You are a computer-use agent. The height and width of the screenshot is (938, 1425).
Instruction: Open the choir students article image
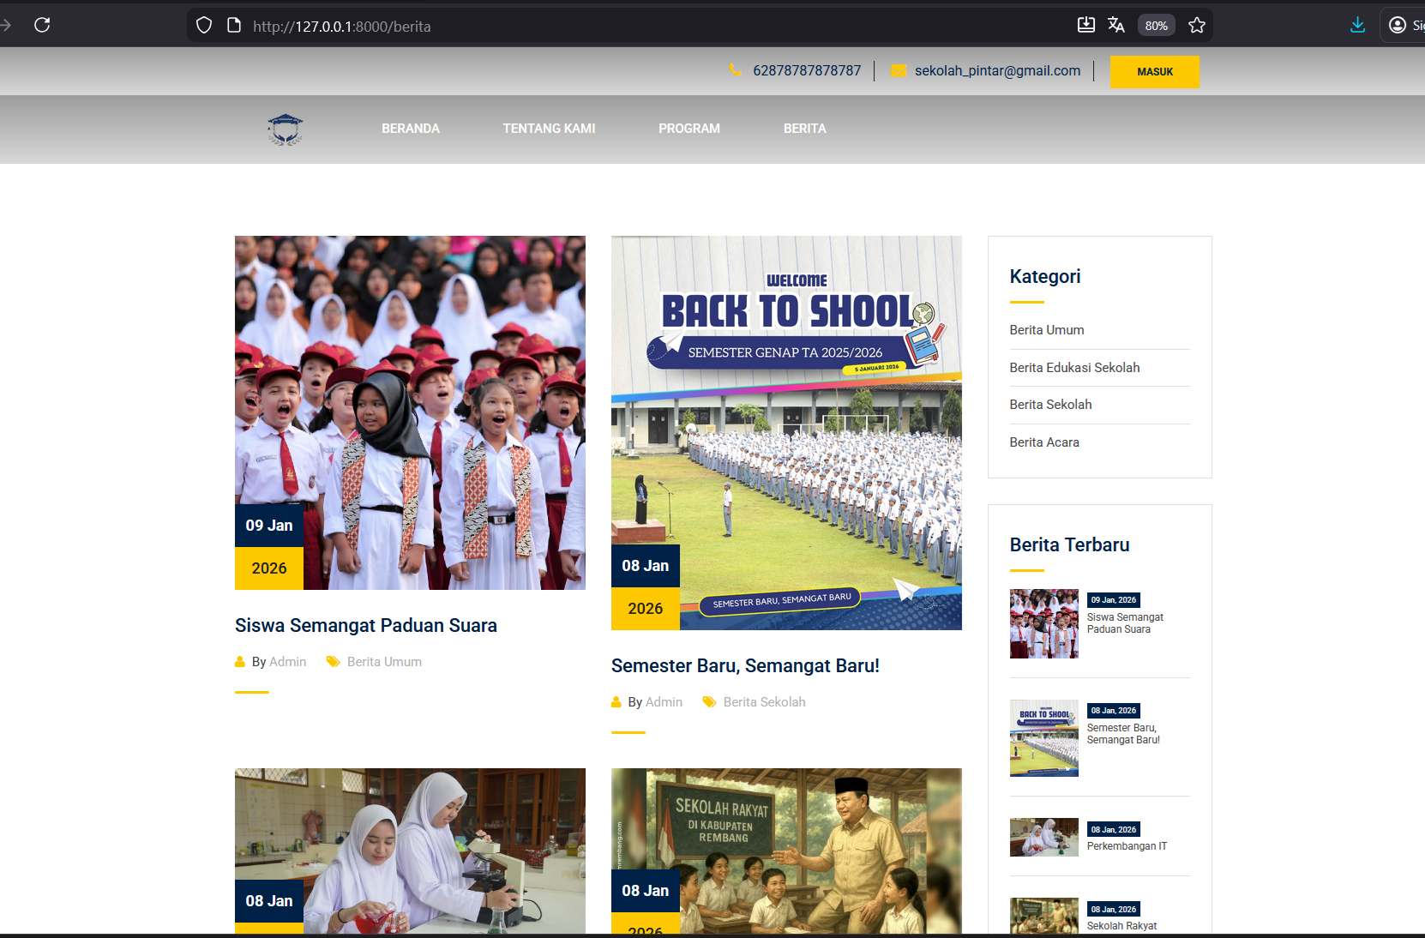pyautogui.click(x=410, y=412)
